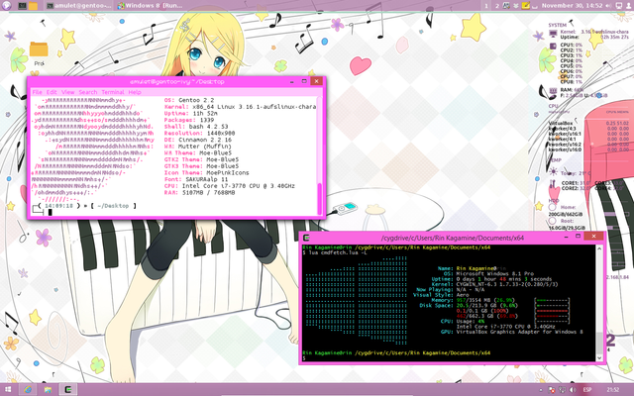Maximize the Cygwin terminal window
Viewport: 634px width, 396px height.
(578, 237)
